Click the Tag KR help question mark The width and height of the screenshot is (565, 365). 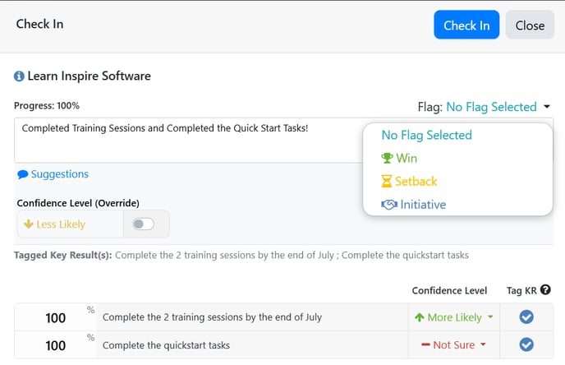point(545,289)
